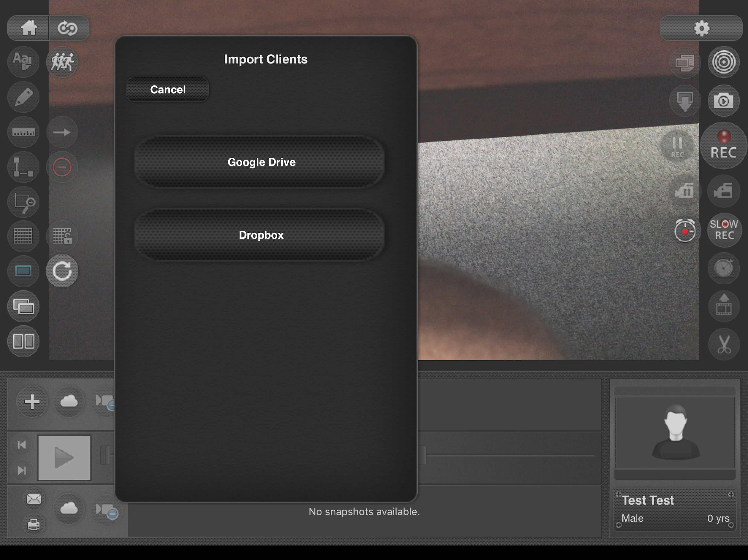
Task: Select the zoom region magnifier tool
Action: tap(23, 202)
